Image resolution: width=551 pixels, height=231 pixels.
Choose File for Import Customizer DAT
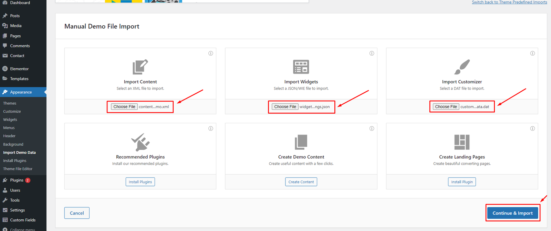click(446, 107)
